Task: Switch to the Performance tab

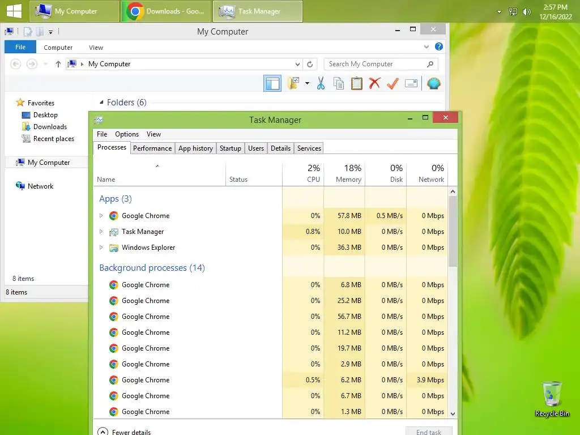Action: point(152,148)
